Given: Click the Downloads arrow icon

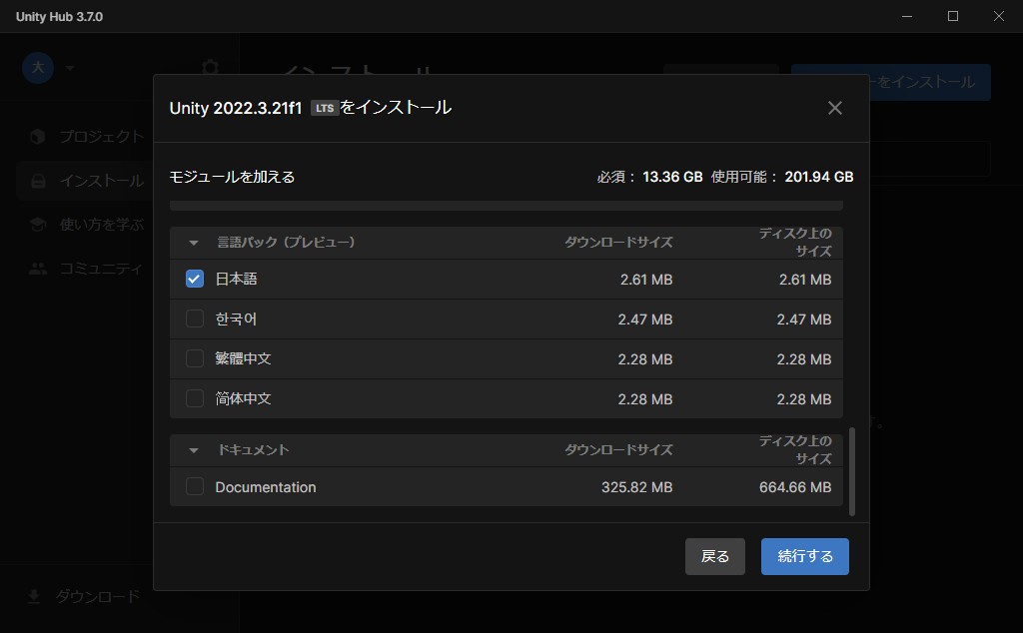Looking at the screenshot, I should (34, 596).
